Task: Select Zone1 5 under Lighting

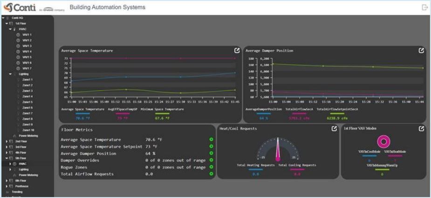Action: coord(27,102)
